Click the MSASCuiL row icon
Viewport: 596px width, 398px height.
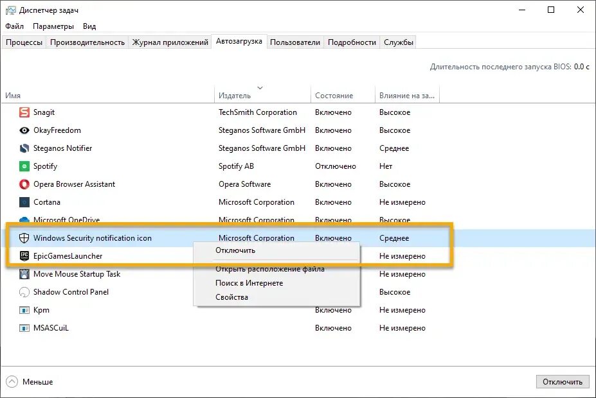tap(24, 328)
